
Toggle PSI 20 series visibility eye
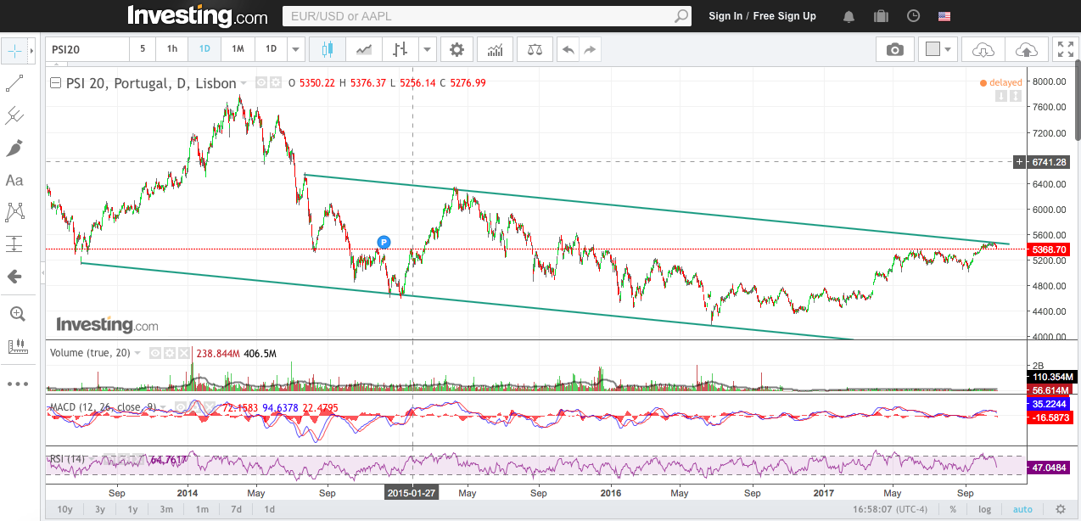pos(261,82)
